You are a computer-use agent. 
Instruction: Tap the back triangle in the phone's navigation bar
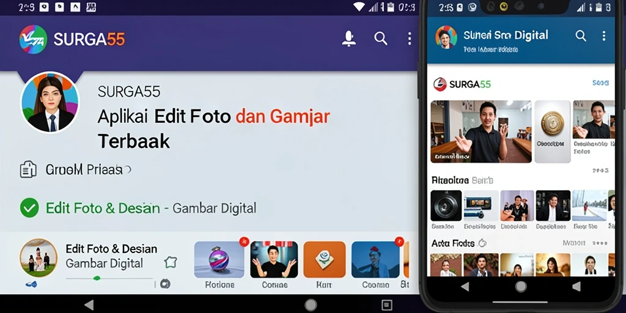(465, 286)
